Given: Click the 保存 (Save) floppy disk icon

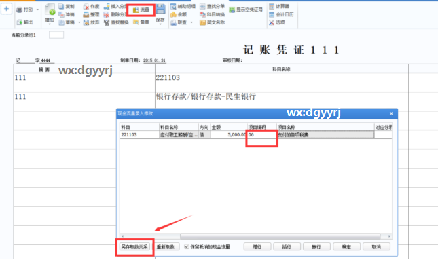Looking at the screenshot, I should [x=160, y=9].
